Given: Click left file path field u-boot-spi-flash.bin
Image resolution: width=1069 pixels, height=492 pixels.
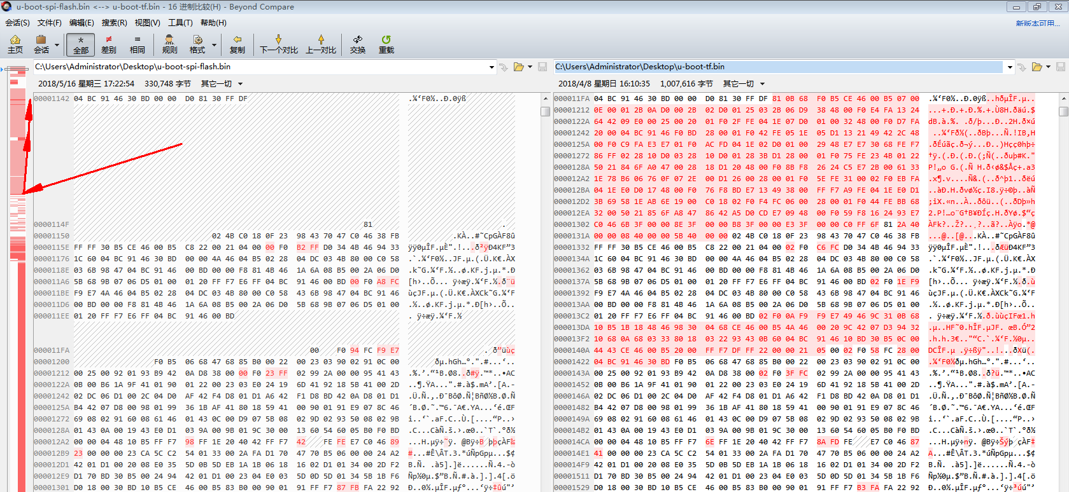Looking at the screenshot, I should 260,67.
